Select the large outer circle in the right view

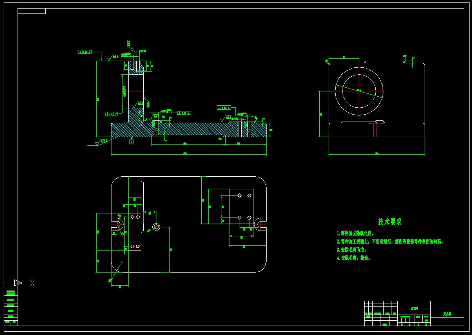pos(359,91)
